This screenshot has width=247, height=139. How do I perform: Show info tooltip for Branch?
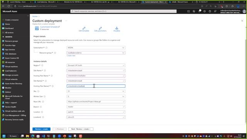coord(41,107)
